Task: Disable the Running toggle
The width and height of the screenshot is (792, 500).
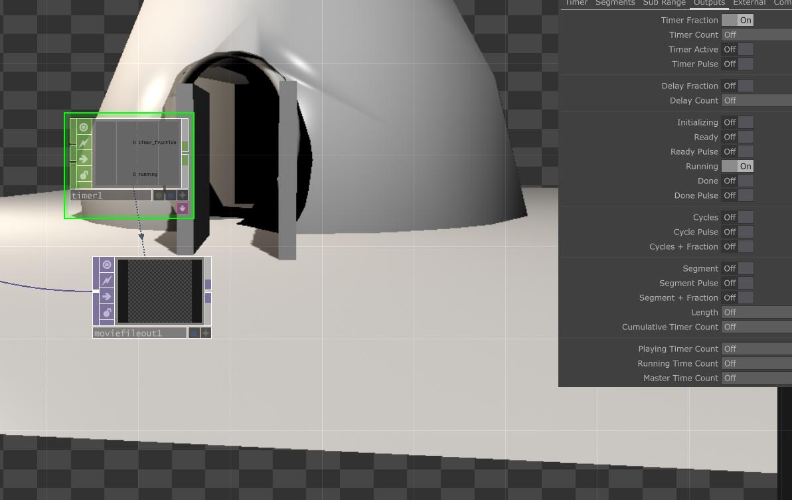Action: click(738, 166)
